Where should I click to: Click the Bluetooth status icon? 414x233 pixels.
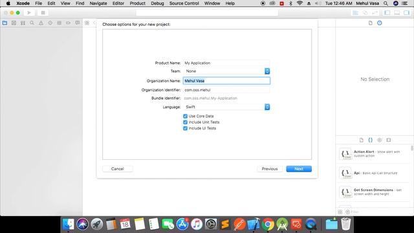pos(290,3)
